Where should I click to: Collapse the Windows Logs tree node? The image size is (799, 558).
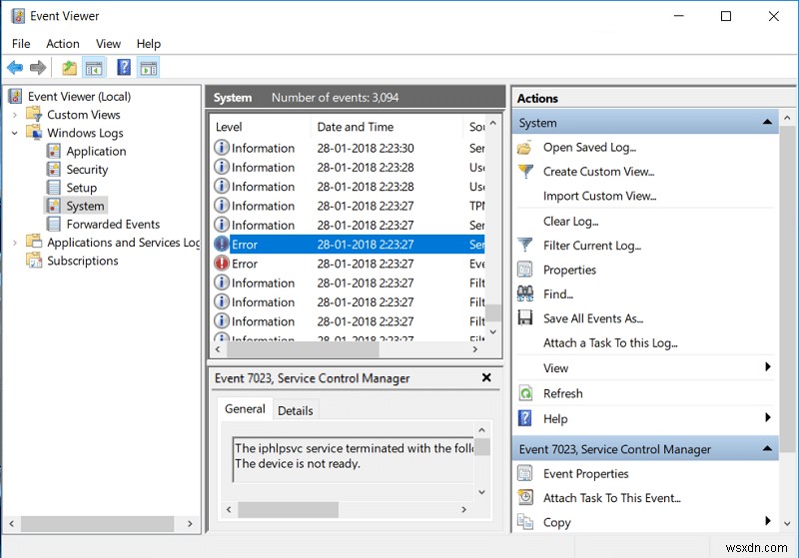click(15, 133)
